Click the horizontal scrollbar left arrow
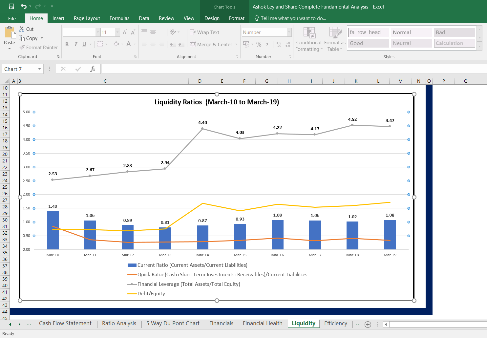The width and height of the screenshot is (487, 338). coord(386,325)
